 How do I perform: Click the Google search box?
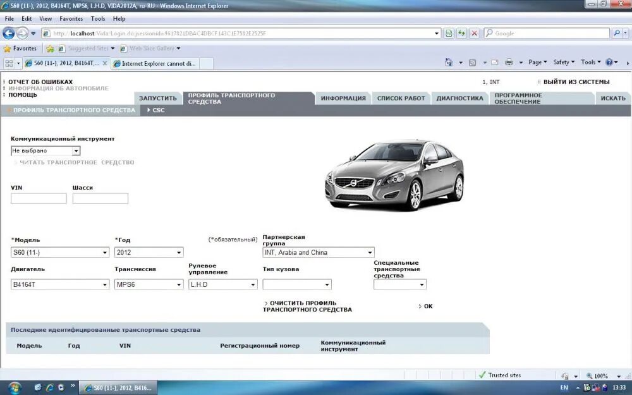[547, 33]
